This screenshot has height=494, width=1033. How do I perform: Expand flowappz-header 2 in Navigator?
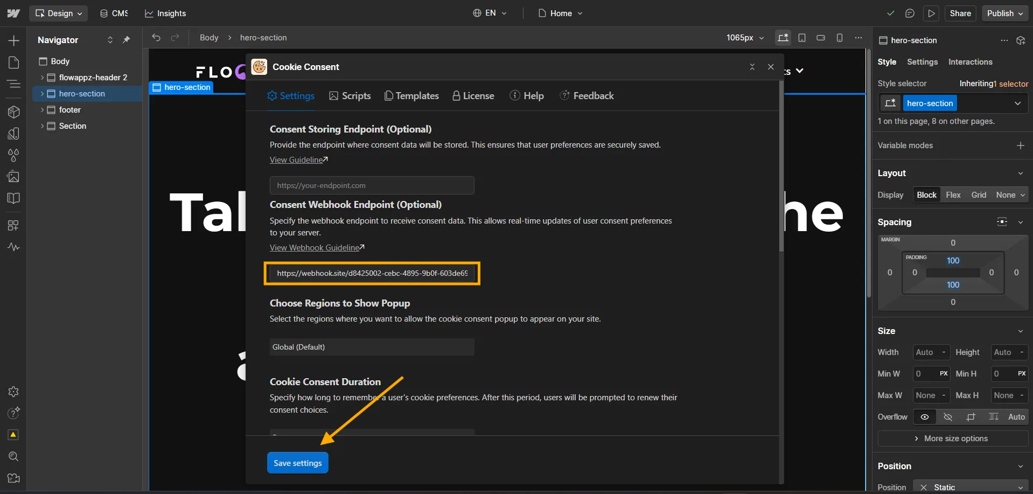coord(42,78)
